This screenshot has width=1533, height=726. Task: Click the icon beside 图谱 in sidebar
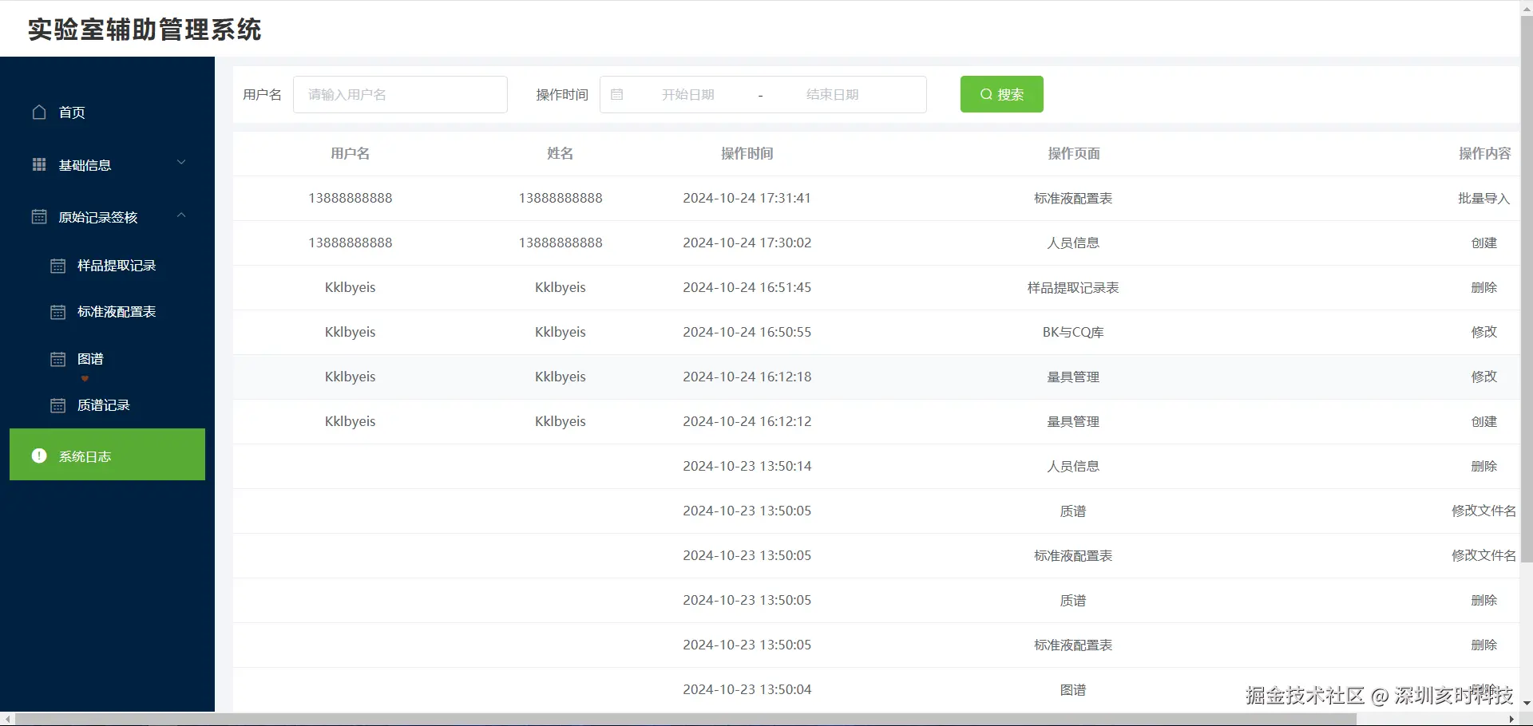(58, 359)
